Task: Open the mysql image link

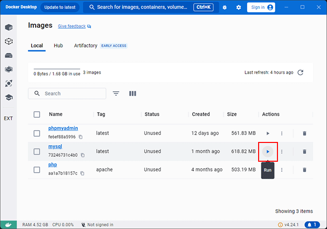Action: click(x=55, y=146)
